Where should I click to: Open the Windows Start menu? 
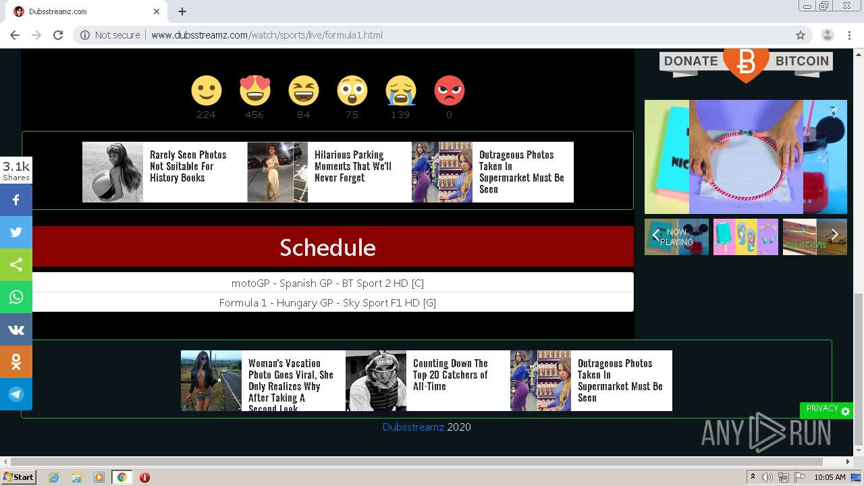click(18, 477)
